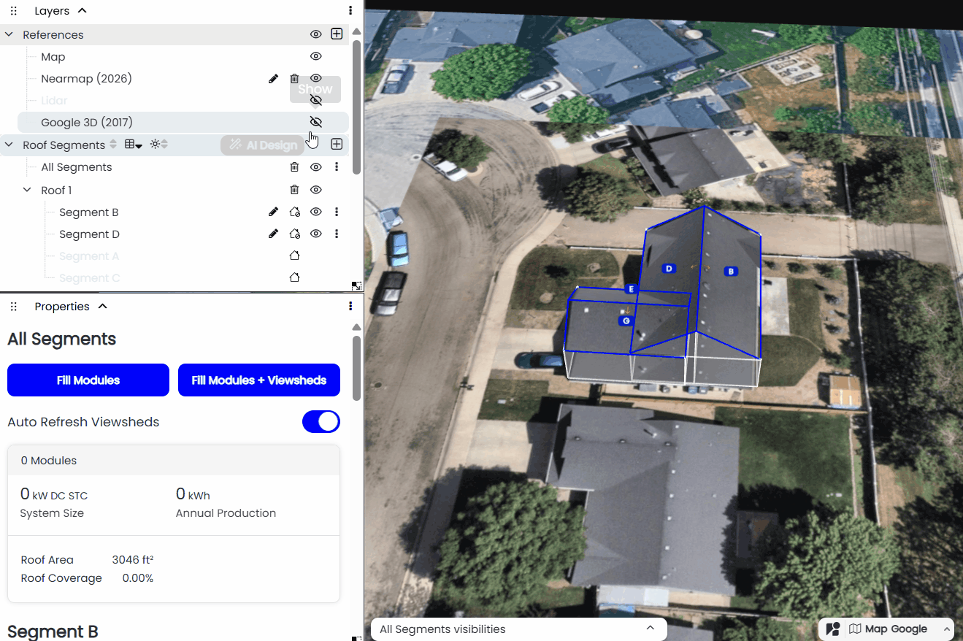Delete All Segments with trash icon
This screenshot has width=963, height=641.
[294, 167]
